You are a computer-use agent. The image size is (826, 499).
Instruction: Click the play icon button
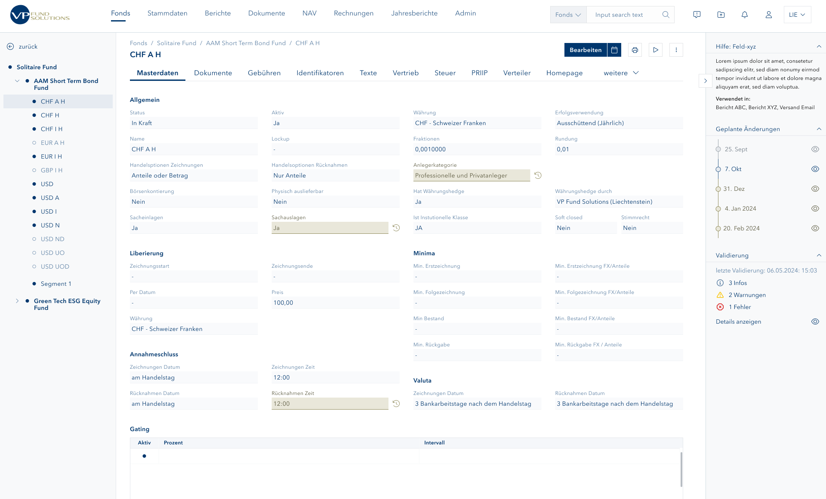click(x=655, y=50)
